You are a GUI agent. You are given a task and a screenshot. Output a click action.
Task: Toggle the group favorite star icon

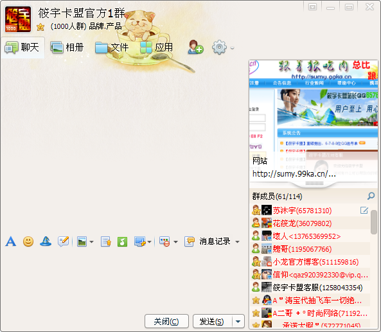(40, 27)
